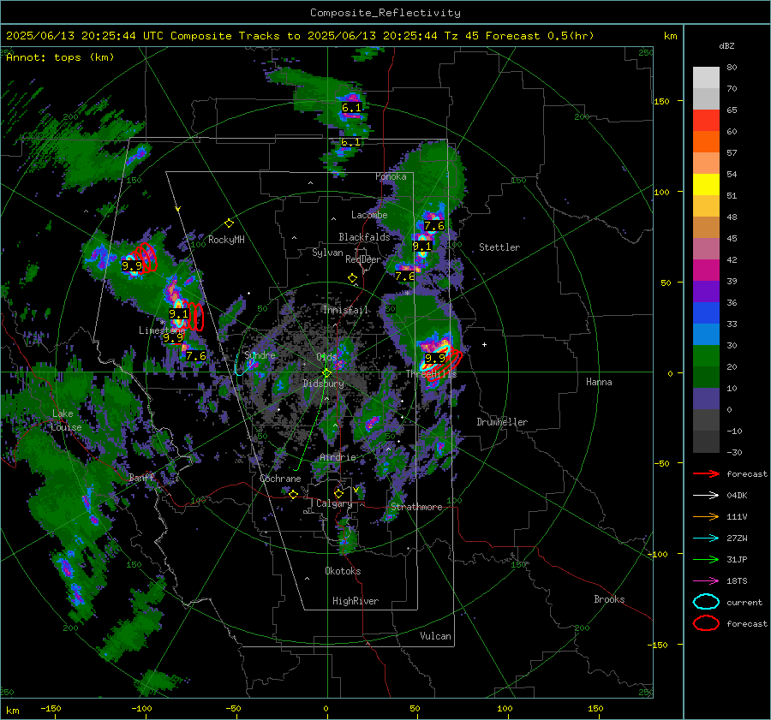Click the Didsbury label
This screenshot has width=771, height=720.
point(323,384)
